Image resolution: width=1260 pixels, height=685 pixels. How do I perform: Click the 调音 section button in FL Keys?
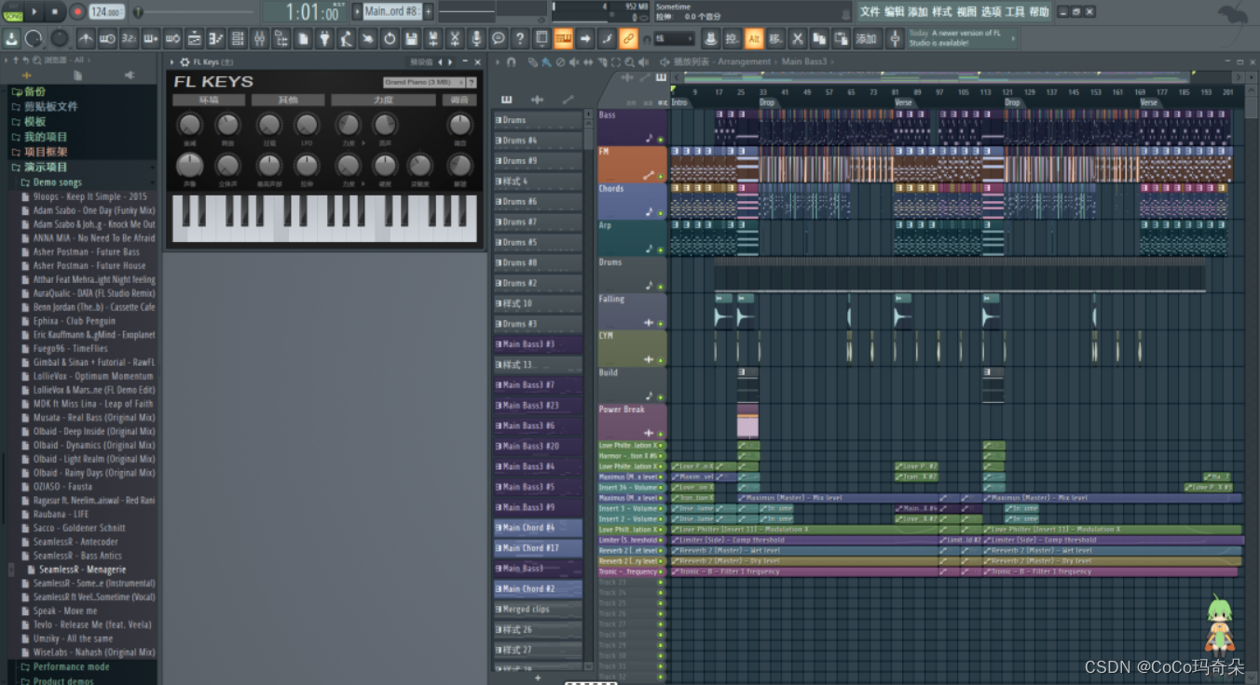(x=459, y=100)
